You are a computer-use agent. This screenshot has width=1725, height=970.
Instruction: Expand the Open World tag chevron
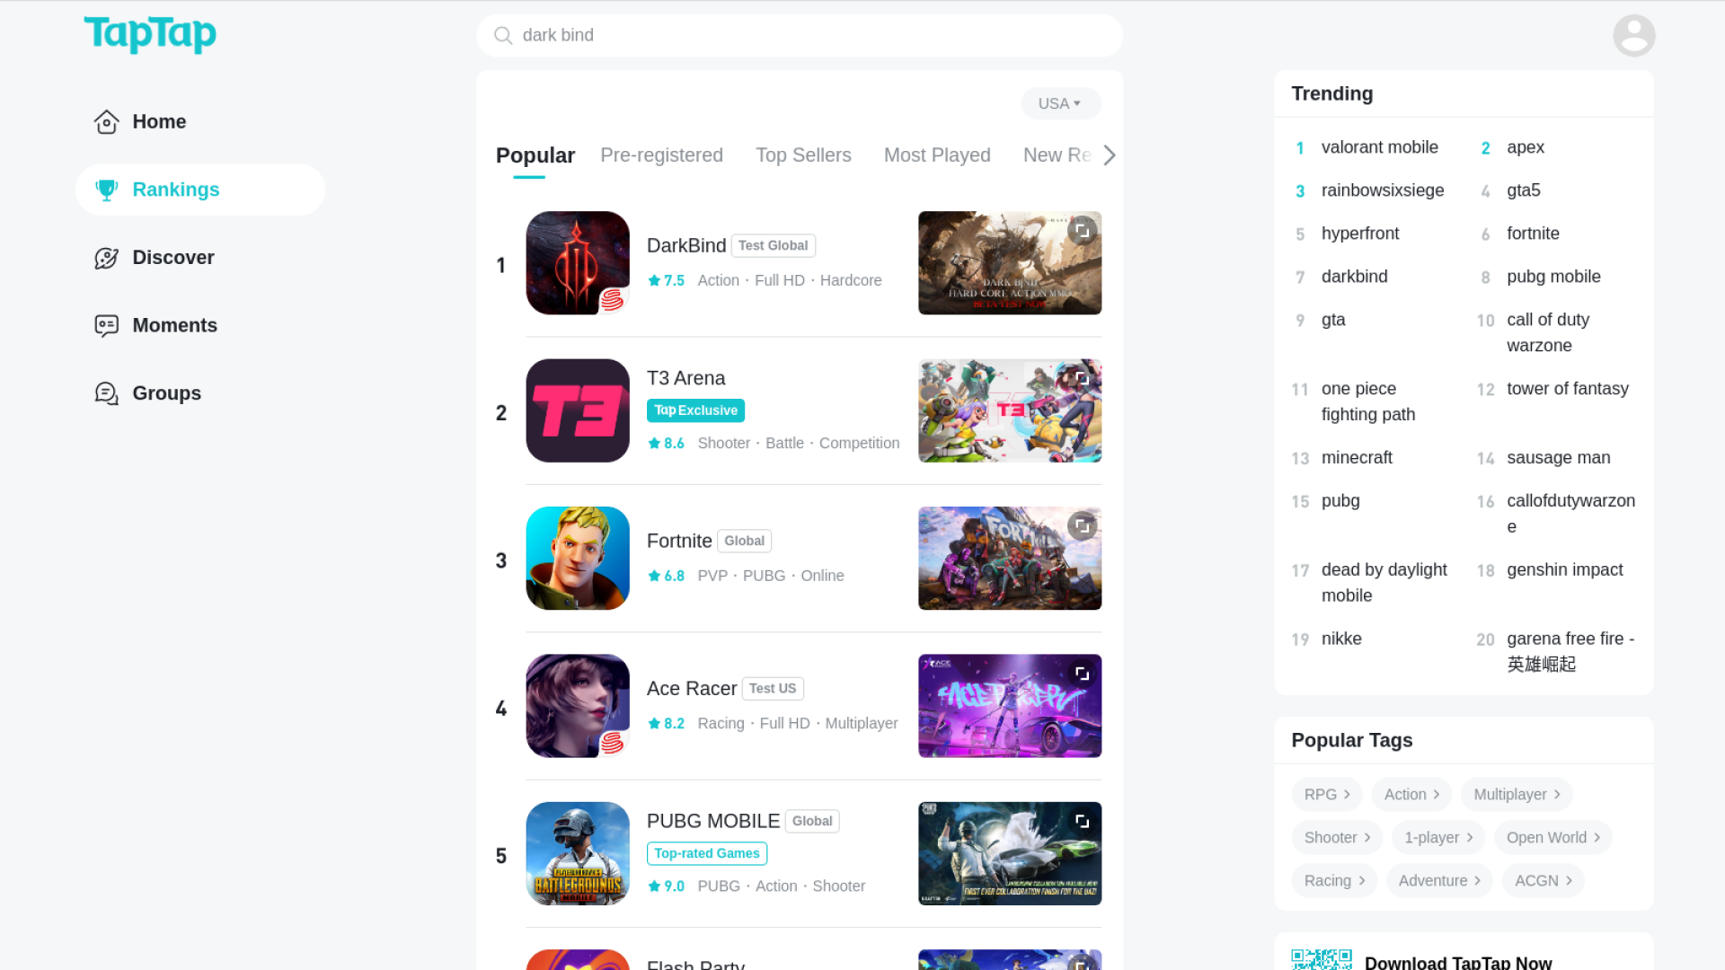pos(1597,837)
